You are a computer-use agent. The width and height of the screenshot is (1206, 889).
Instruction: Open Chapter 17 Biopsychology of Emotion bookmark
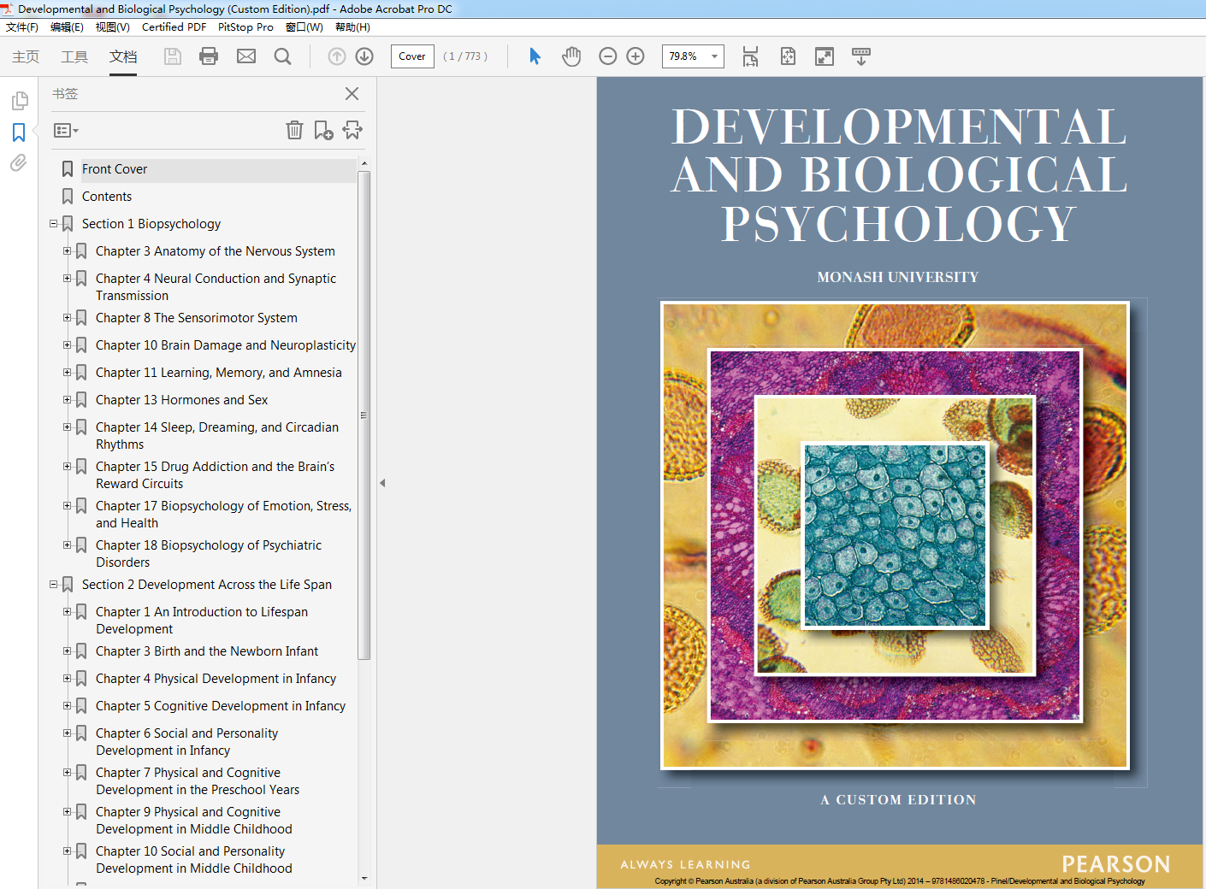click(223, 515)
